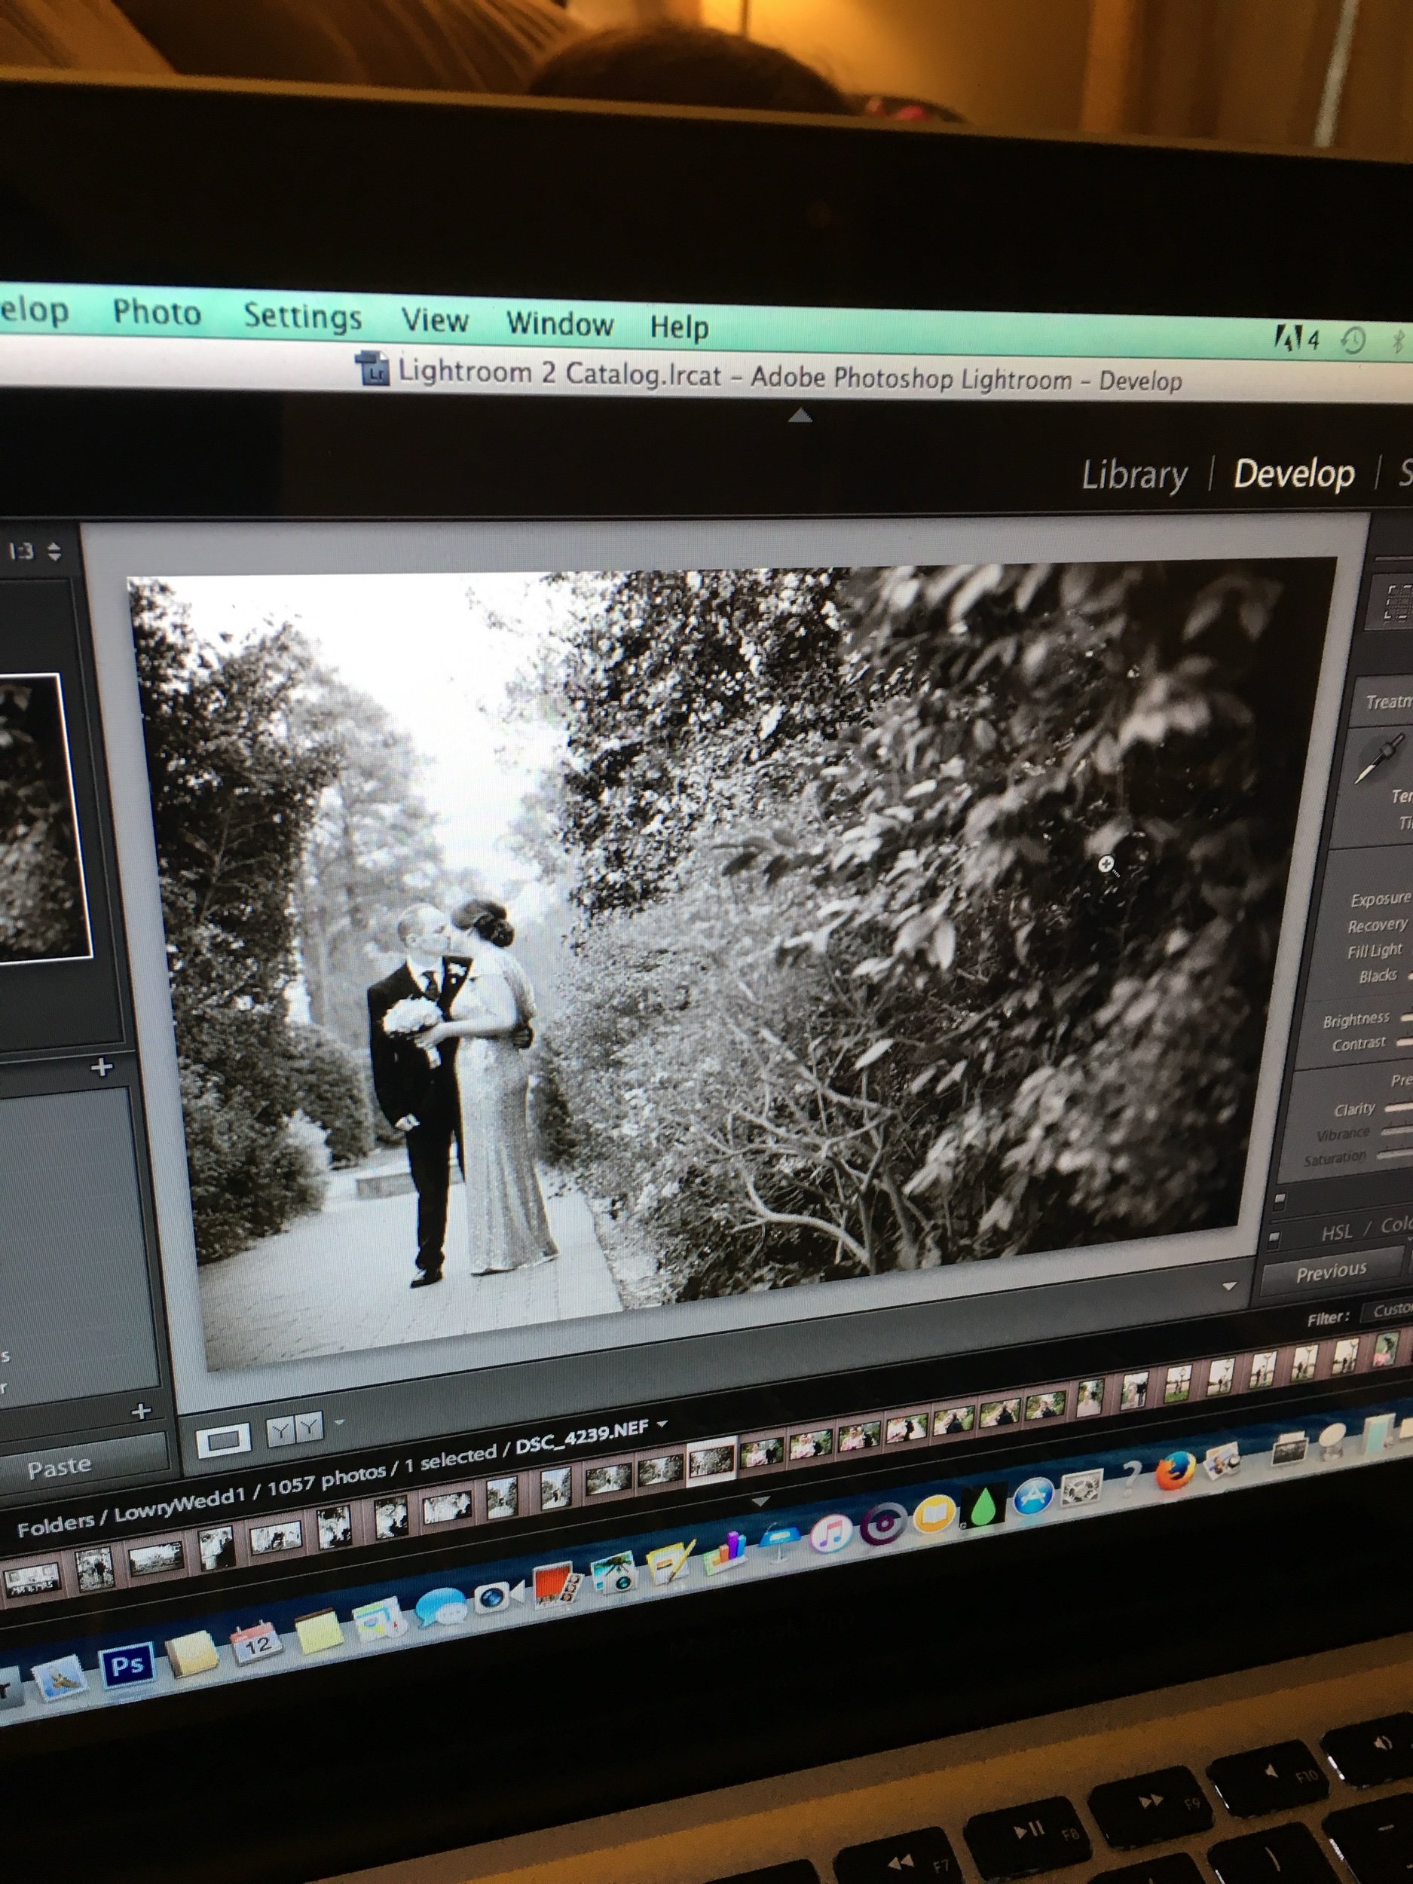Open the Filter Custom dropdown
Screen dimensions: 1413x1884
tap(1388, 1311)
